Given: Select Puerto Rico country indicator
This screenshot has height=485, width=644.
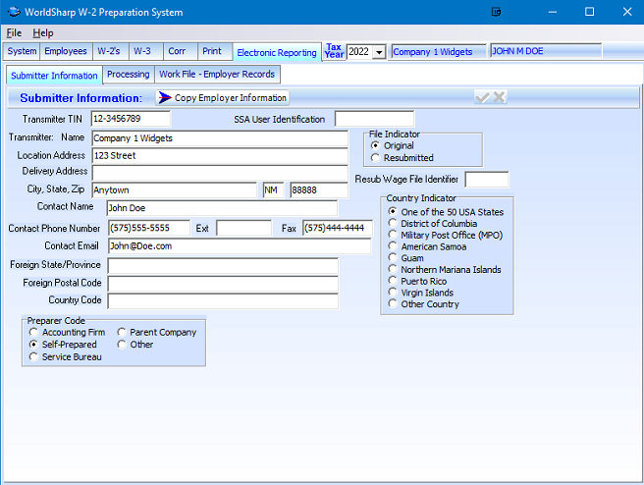Looking at the screenshot, I should point(393,281).
